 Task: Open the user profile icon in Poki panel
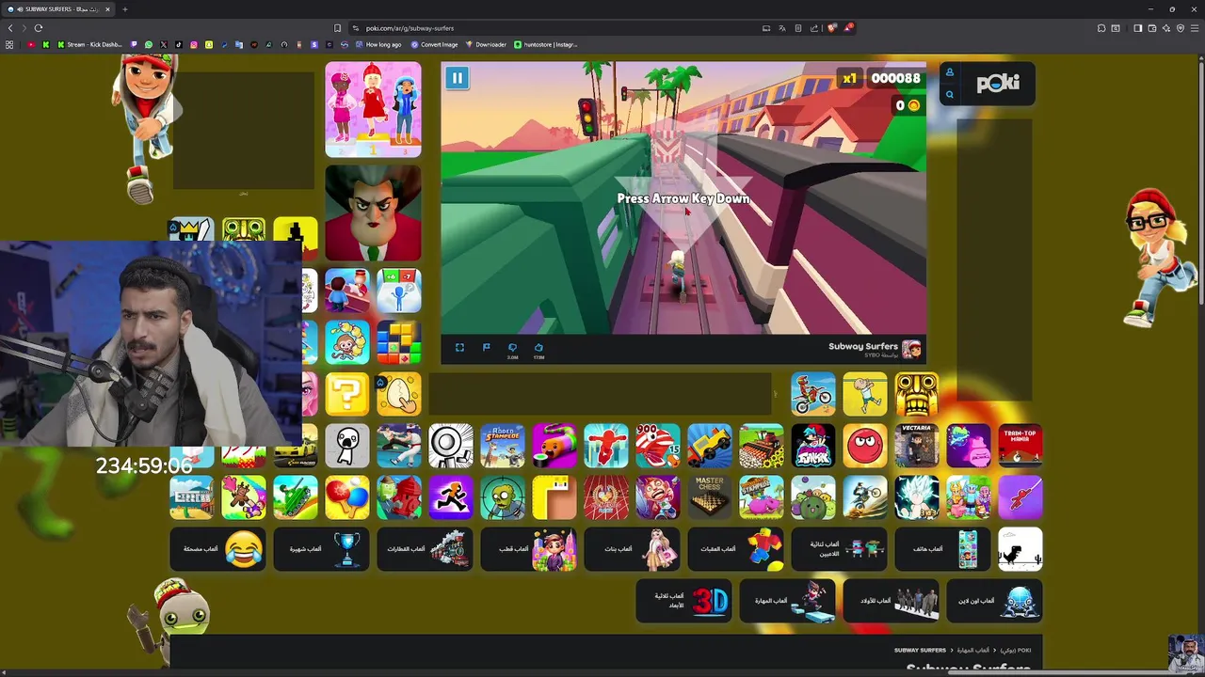[949, 72]
